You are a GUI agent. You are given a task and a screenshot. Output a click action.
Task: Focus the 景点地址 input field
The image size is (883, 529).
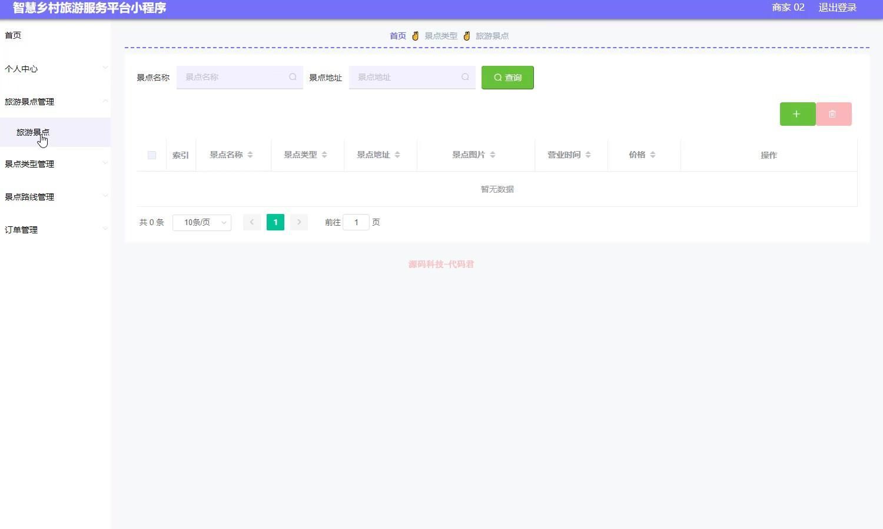(412, 77)
